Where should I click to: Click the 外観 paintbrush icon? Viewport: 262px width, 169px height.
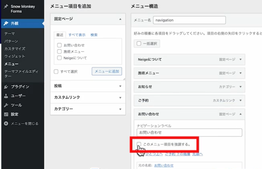[x=6, y=23]
